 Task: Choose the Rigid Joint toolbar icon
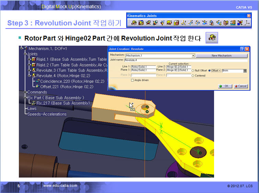click(x=177, y=23)
